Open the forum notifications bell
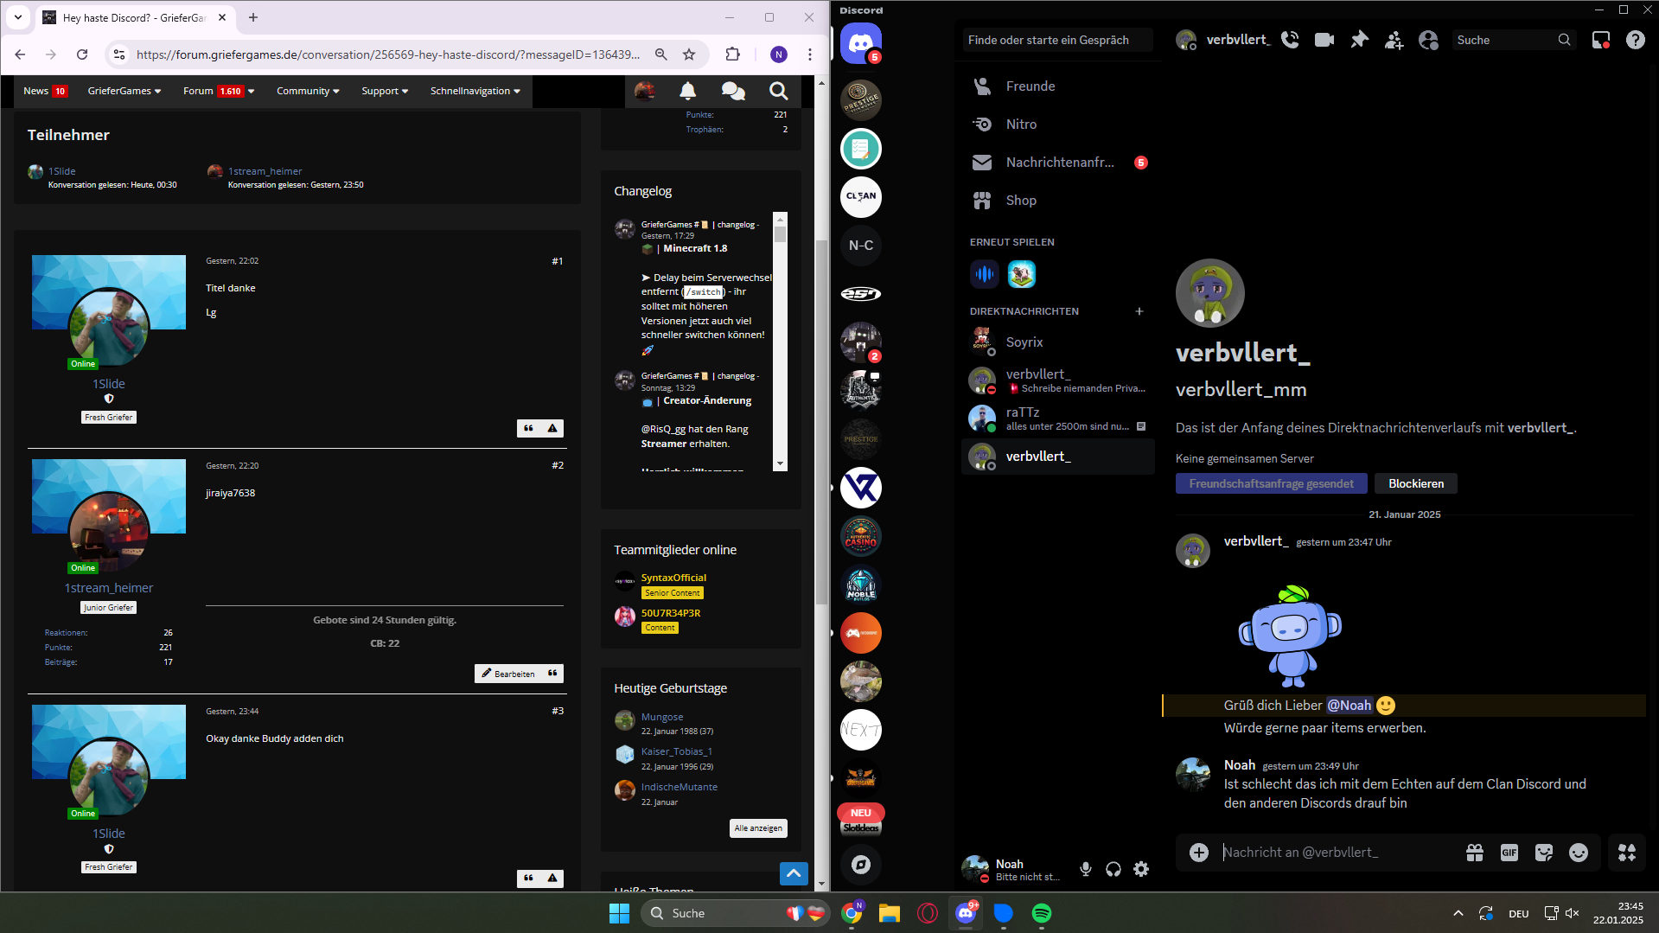 tap(688, 91)
